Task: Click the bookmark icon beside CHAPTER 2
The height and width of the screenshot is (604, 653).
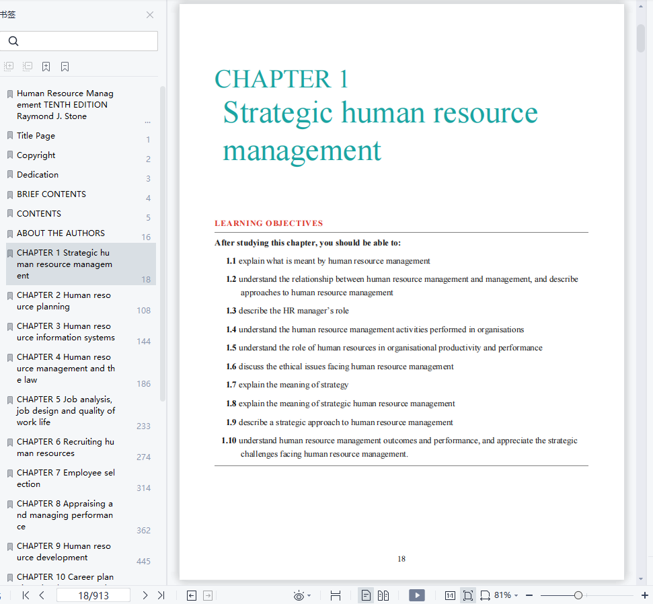Action: pos(10,296)
